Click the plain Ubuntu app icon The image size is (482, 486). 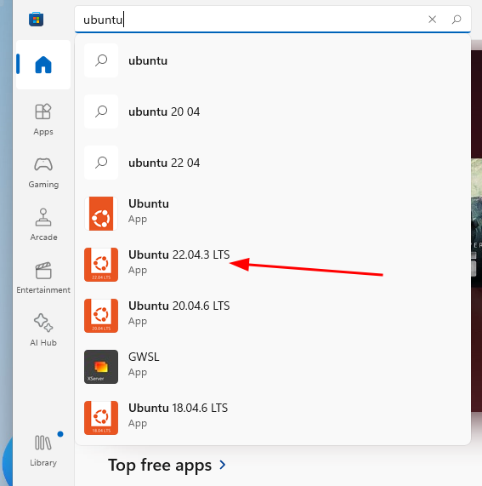click(101, 214)
